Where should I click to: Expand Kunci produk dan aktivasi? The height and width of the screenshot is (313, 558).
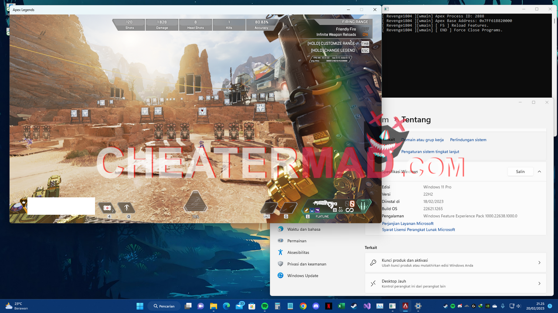(x=456, y=263)
